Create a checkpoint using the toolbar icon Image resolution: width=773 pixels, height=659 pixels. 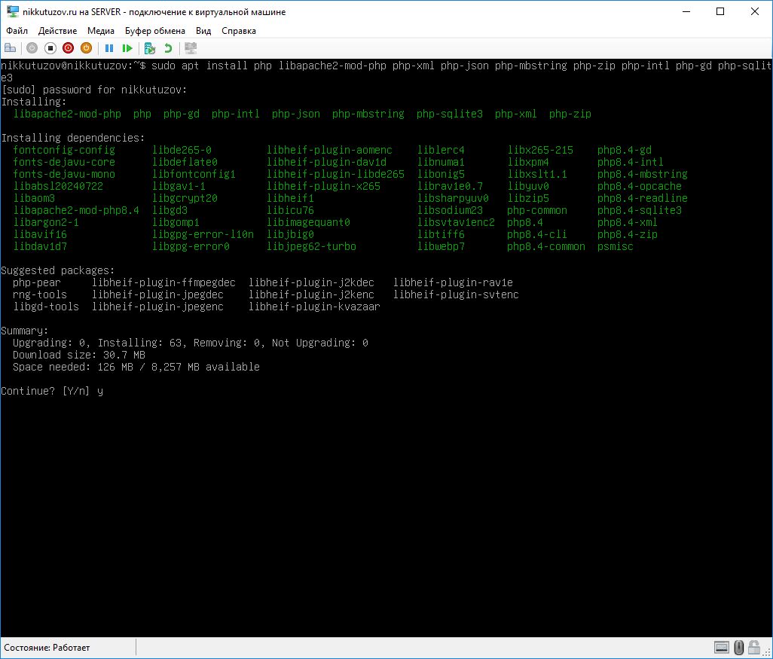[150, 48]
